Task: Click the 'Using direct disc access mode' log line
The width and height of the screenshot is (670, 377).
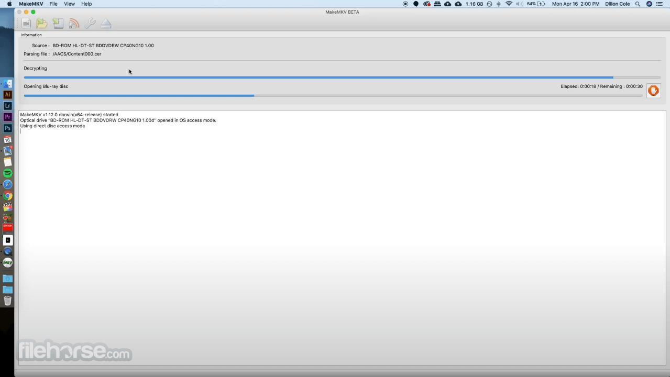Action: 52,126
